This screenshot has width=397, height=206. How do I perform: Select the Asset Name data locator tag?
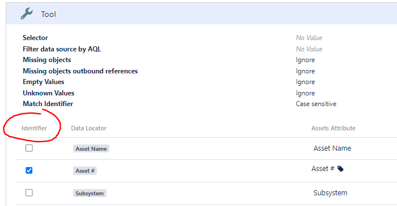[91, 148]
